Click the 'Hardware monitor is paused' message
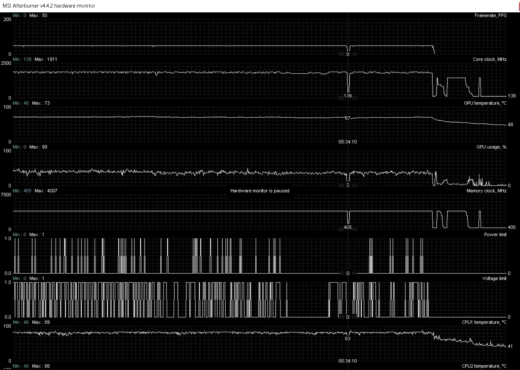The width and height of the screenshot is (520, 370). 260,191
